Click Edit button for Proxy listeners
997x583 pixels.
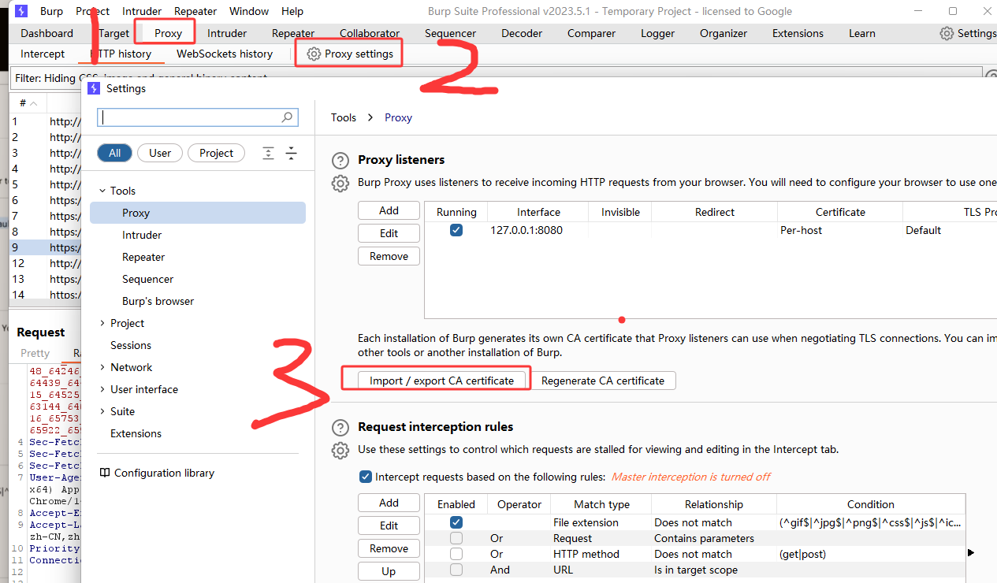coord(389,233)
